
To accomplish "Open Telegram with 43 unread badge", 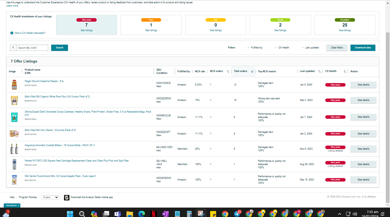I will point(237,213).
